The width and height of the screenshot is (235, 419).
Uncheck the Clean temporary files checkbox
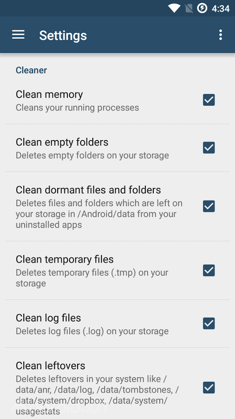(x=209, y=270)
